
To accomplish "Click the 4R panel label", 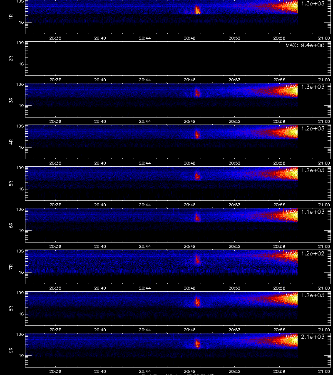I will 11,142.
